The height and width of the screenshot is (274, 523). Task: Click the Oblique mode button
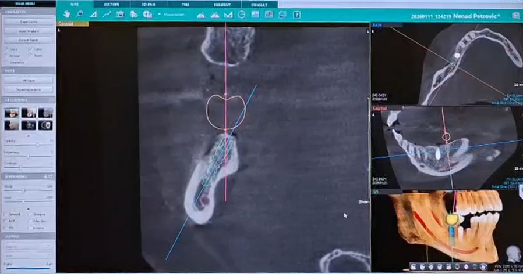coord(29,81)
